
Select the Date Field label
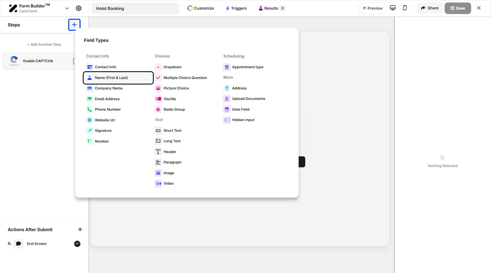(241, 109)
